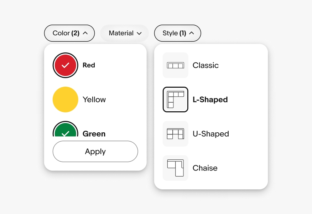This screenshot has height=214, width=312.
Task: Select the Classic sofa icon
Action: tap(175, 65)
